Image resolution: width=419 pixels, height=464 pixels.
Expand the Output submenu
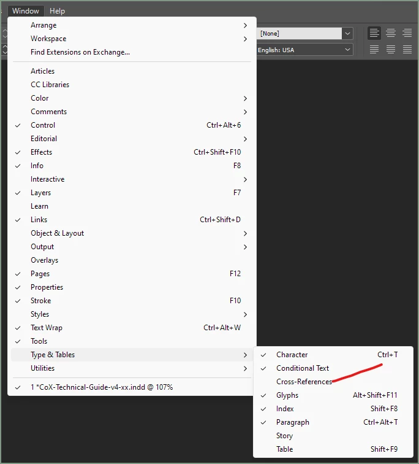click(x=132, y=247)
